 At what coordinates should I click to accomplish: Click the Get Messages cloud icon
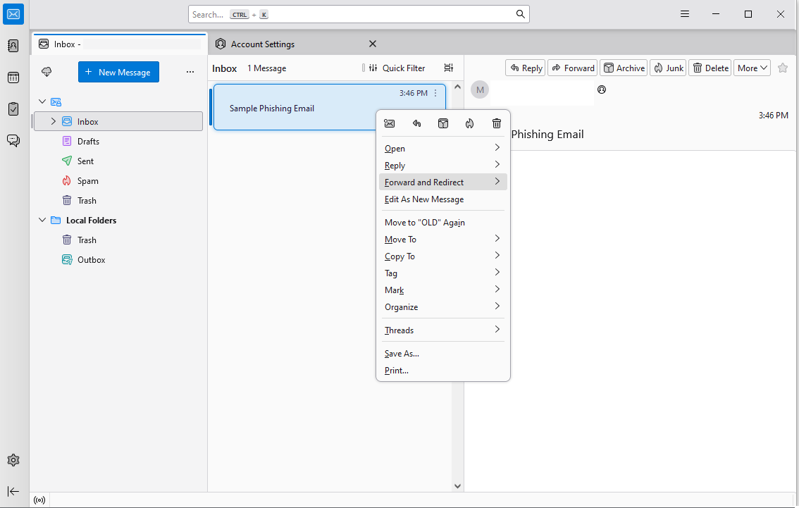(x=47, y=72)
